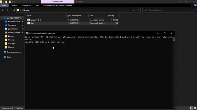Click the Управление contextual tab
Image resolution: width=197 pixels, height=110 pixels.
pyautogui.click(x=58, y=2)
